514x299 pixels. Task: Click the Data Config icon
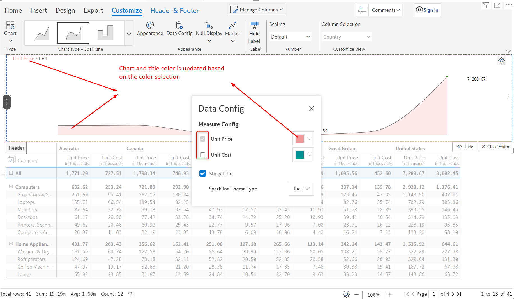179,26
